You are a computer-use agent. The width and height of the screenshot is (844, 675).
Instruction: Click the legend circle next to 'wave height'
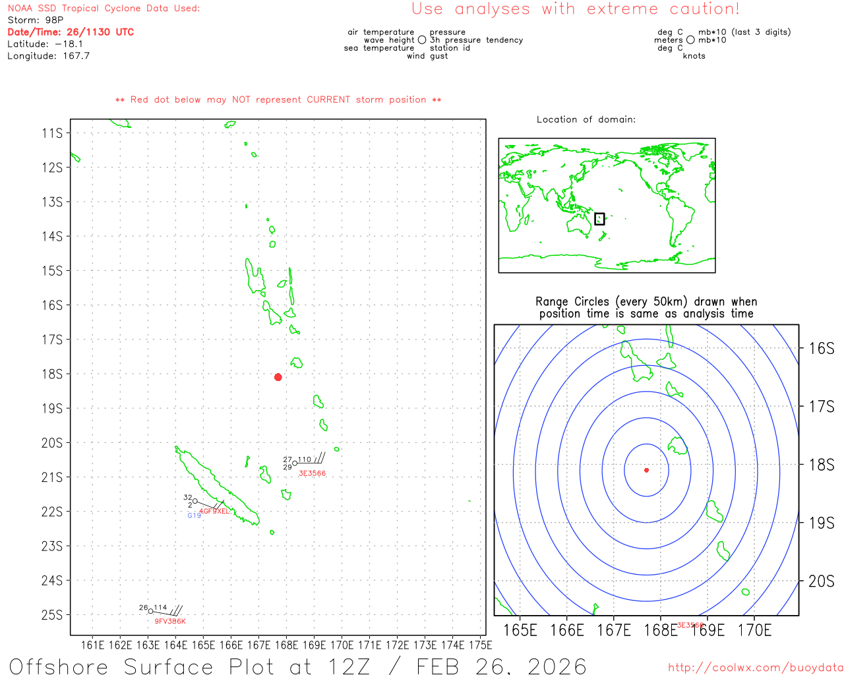[422, 40]
